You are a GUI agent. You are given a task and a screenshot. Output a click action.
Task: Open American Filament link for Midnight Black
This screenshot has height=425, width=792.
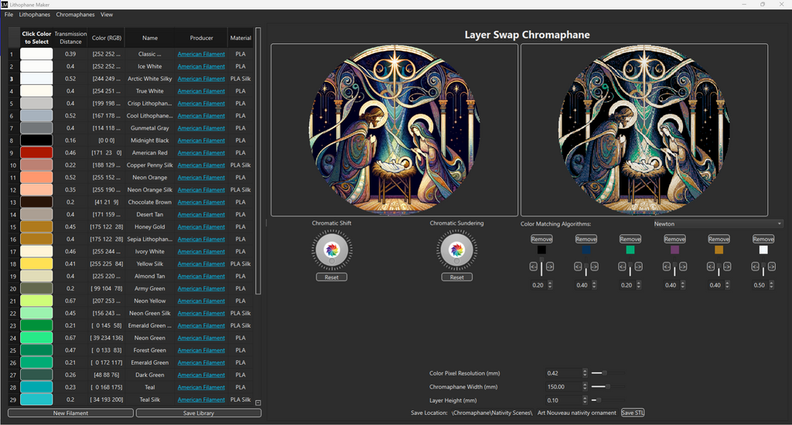[201, 141]
